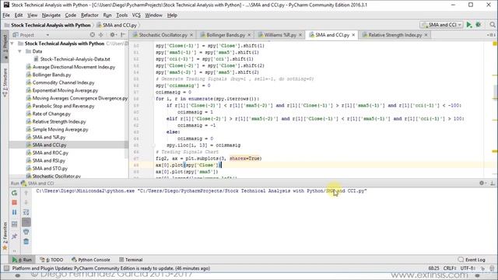Open the Run menu in the menu bar
This screenshot has height=280, width=498.
tap(107, 16)
